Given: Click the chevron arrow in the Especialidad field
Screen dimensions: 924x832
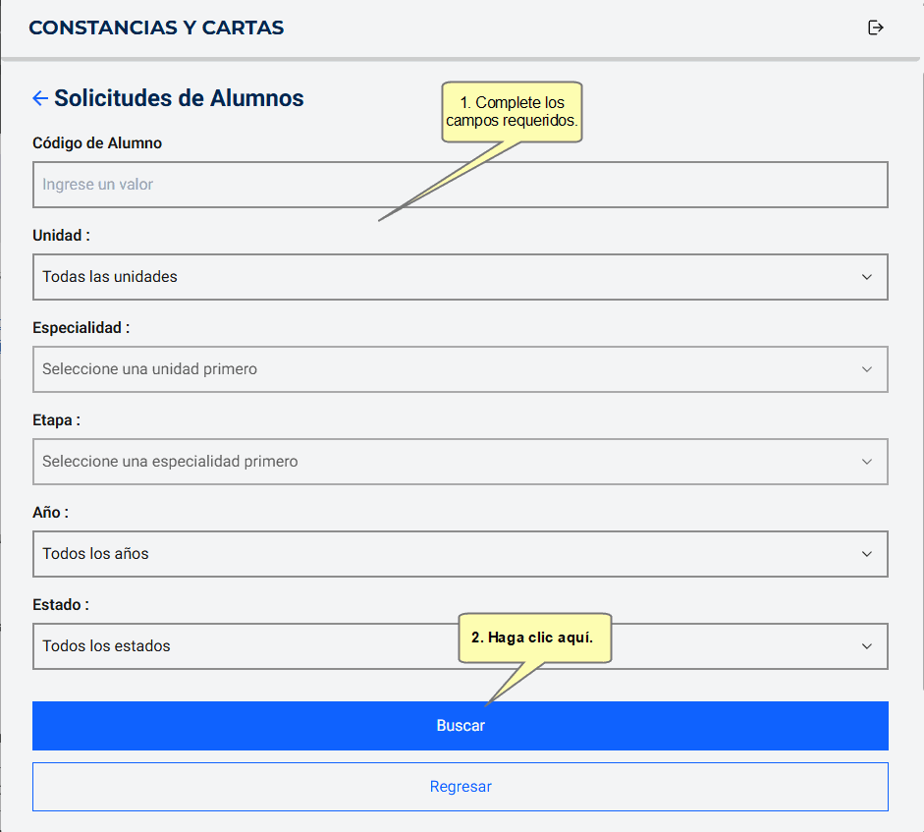Looking at the screenshot, I should [x=866, y=369].
